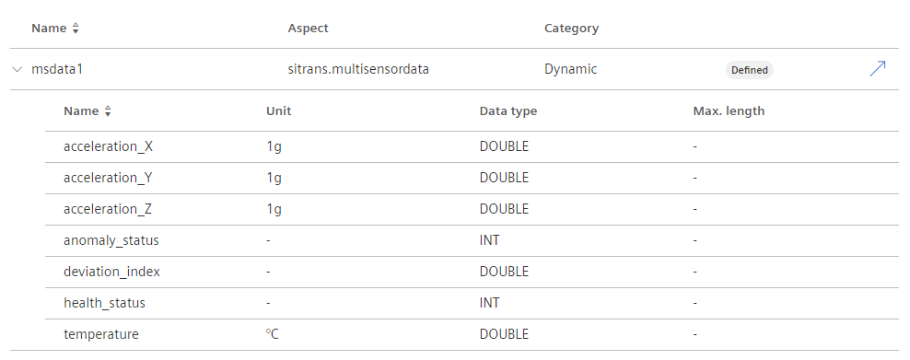Screen dimensions: 910x360
Task: Select the acceleration_Z variable row
Action: tap(472, 209)
